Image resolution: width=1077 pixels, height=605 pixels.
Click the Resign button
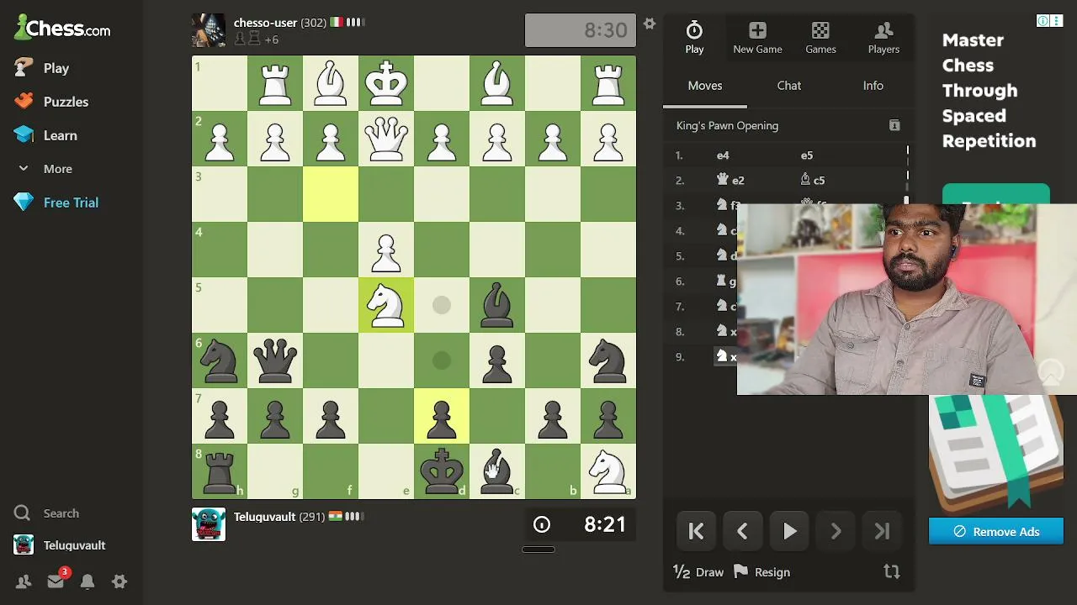coord(761,572)
